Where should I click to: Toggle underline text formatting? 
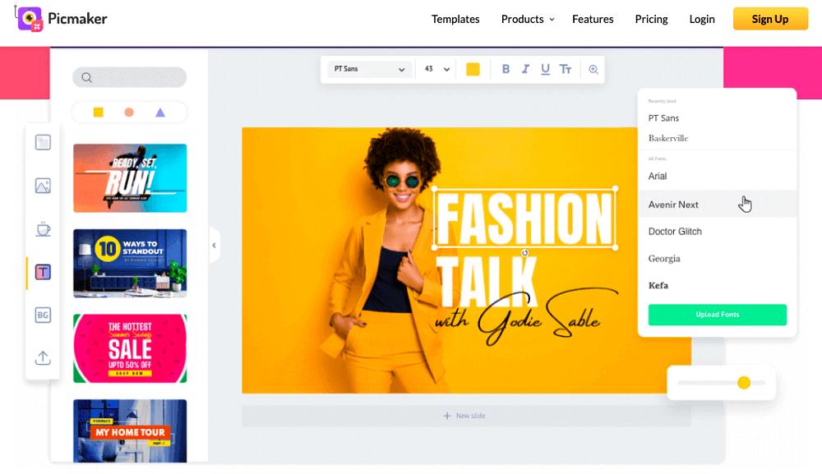[x=545, y=69]
